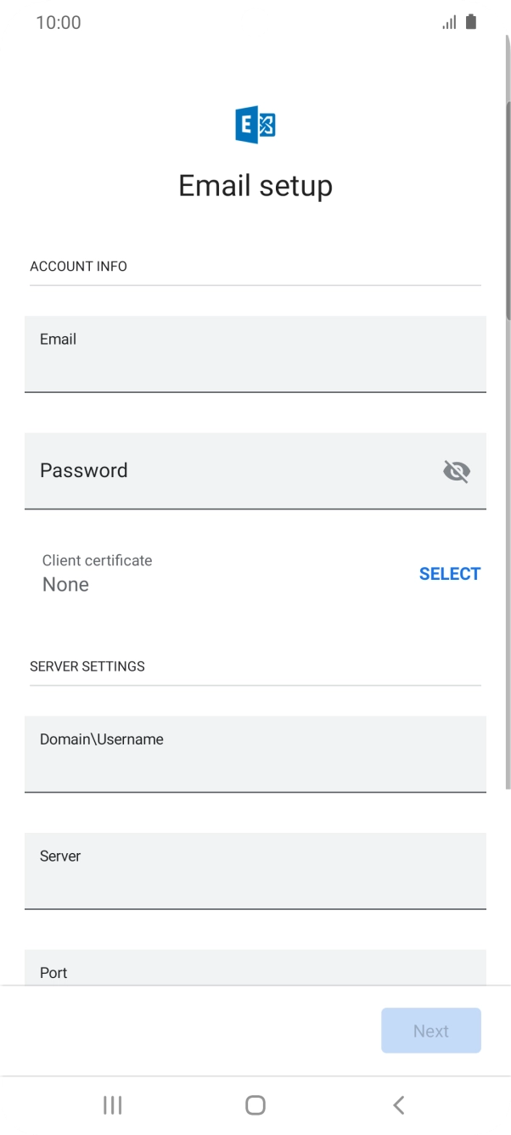
Task: Toggle password visibility with the eye icon
Action: (457, 471)
